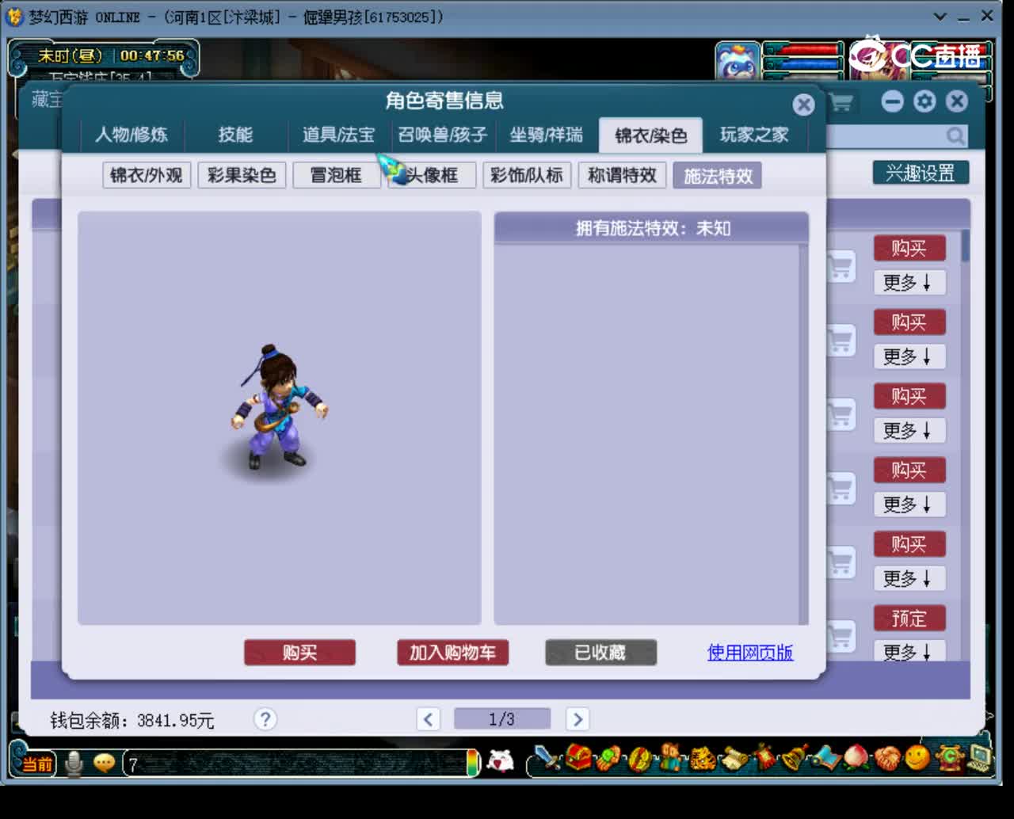The width and height of the screenshot is (1014, 819).
Task: Show the 头像框 sub-tab
Action: 432,175
